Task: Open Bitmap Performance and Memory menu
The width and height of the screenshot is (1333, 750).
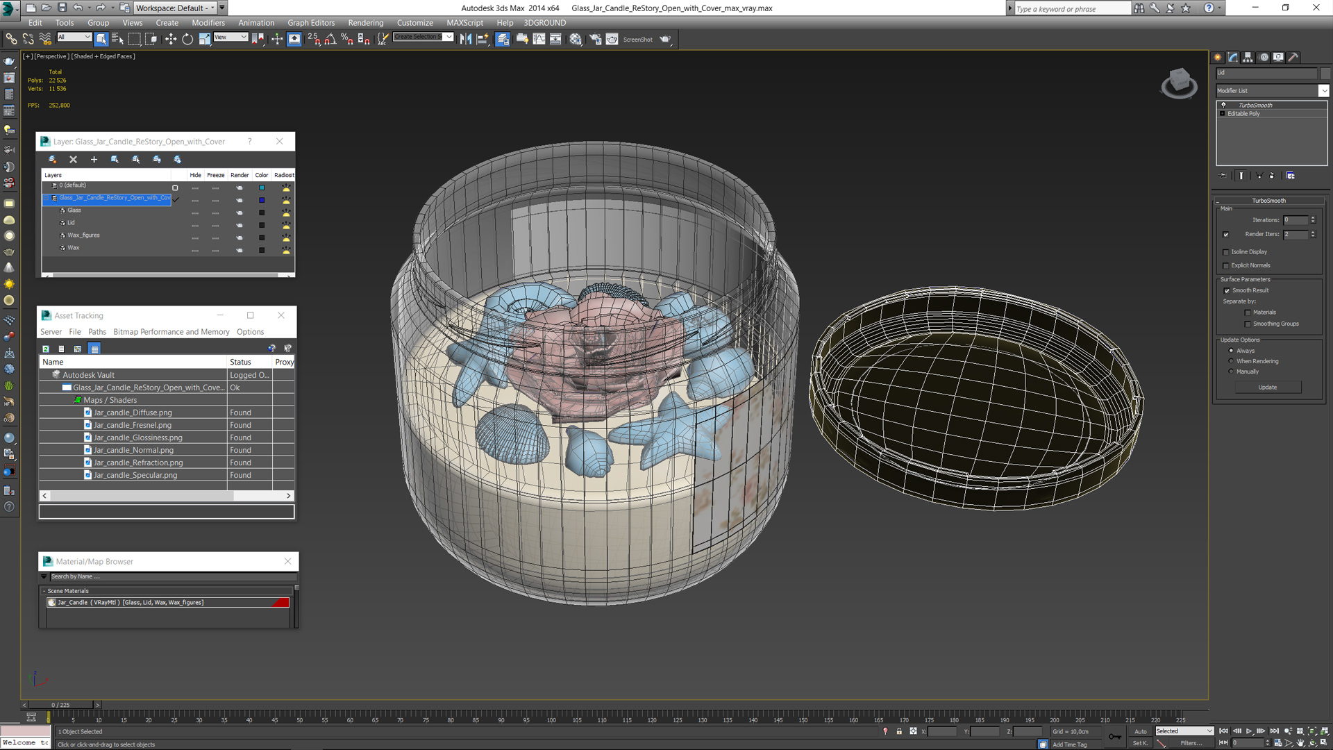Action: (x=171, y=332)
